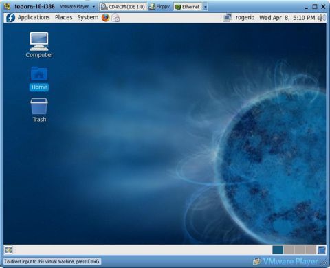Close the VMware Player window

323,7
